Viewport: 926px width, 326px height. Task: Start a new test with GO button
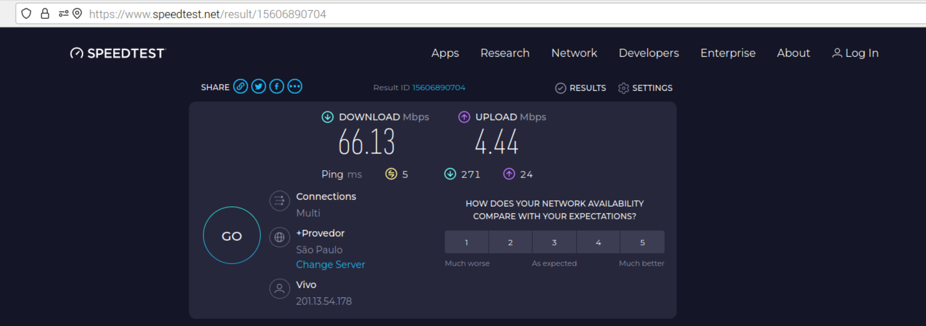coord(232,235)
